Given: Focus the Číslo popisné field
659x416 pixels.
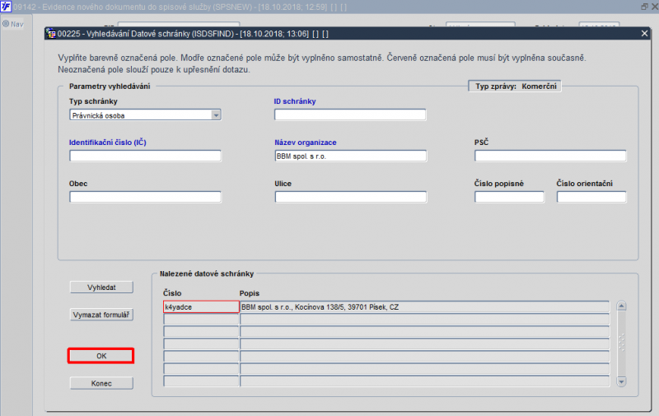Looking at the screenshot, I should tap(509, 197).
